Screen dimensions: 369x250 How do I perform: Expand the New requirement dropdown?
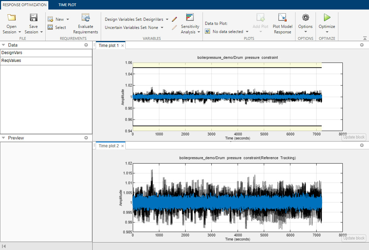click(x=67, y=19)
